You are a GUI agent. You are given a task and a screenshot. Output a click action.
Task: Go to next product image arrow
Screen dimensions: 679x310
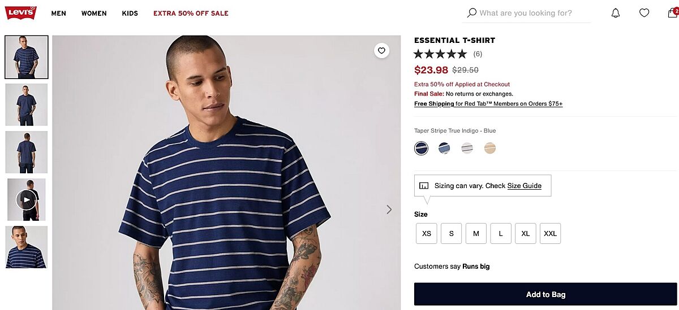[x=389, y=209]
